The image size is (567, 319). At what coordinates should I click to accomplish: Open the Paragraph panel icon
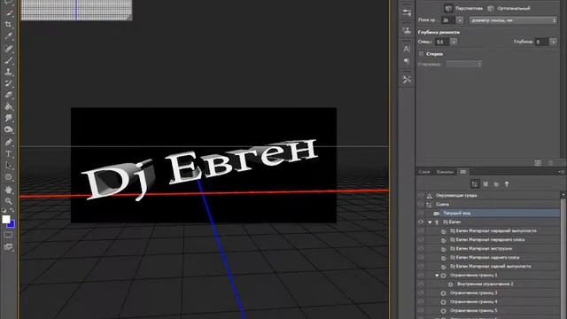(x=407, y=61)
